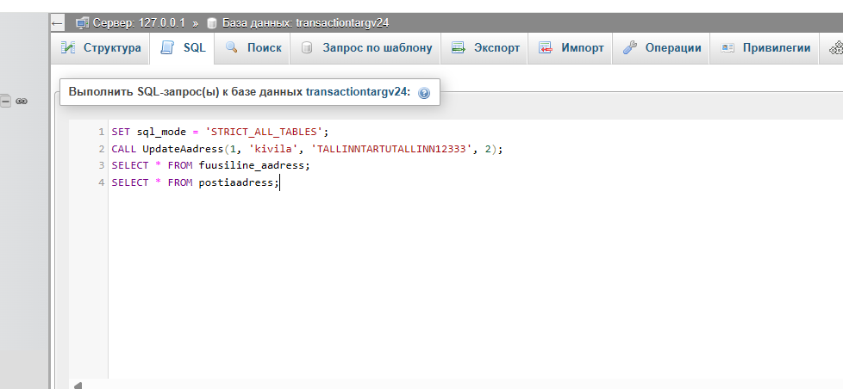Screen dimensions: 843x389
Task: Open the Запрос по шаблону tab
Action: click(365, 47)
